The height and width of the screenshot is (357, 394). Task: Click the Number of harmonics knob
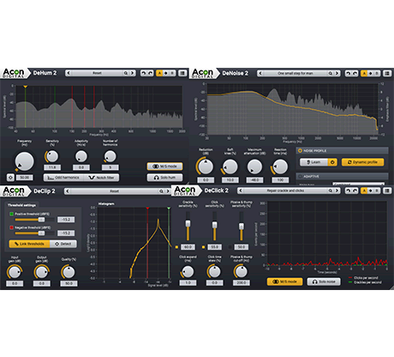[x=110, y=156]
